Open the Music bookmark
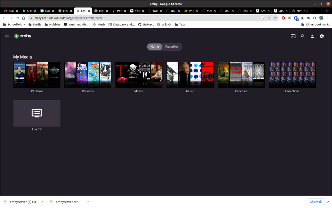 [99, 24]
